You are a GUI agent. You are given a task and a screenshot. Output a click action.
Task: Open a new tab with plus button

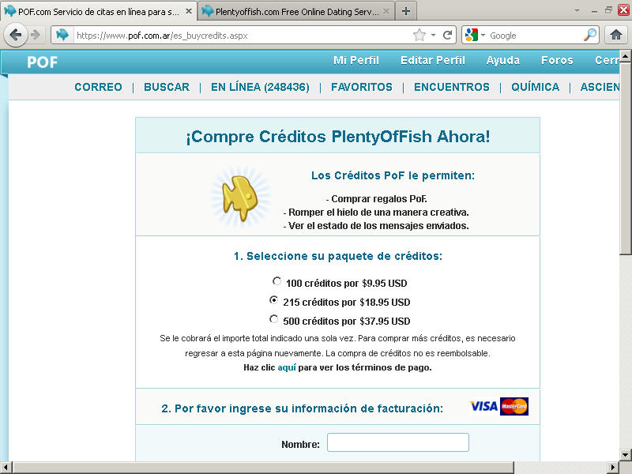coord(406,11)
